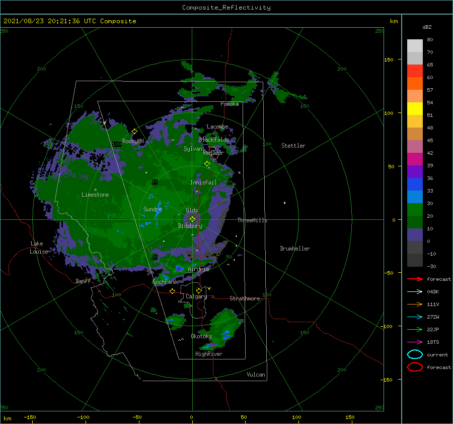Select the light orange 54–57 dBZ swatch
This screenshot has height=424, width=453.
point(415,96)
